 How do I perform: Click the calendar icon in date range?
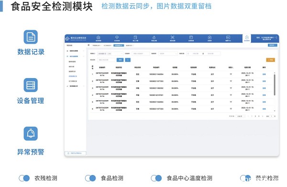(188, 54)
